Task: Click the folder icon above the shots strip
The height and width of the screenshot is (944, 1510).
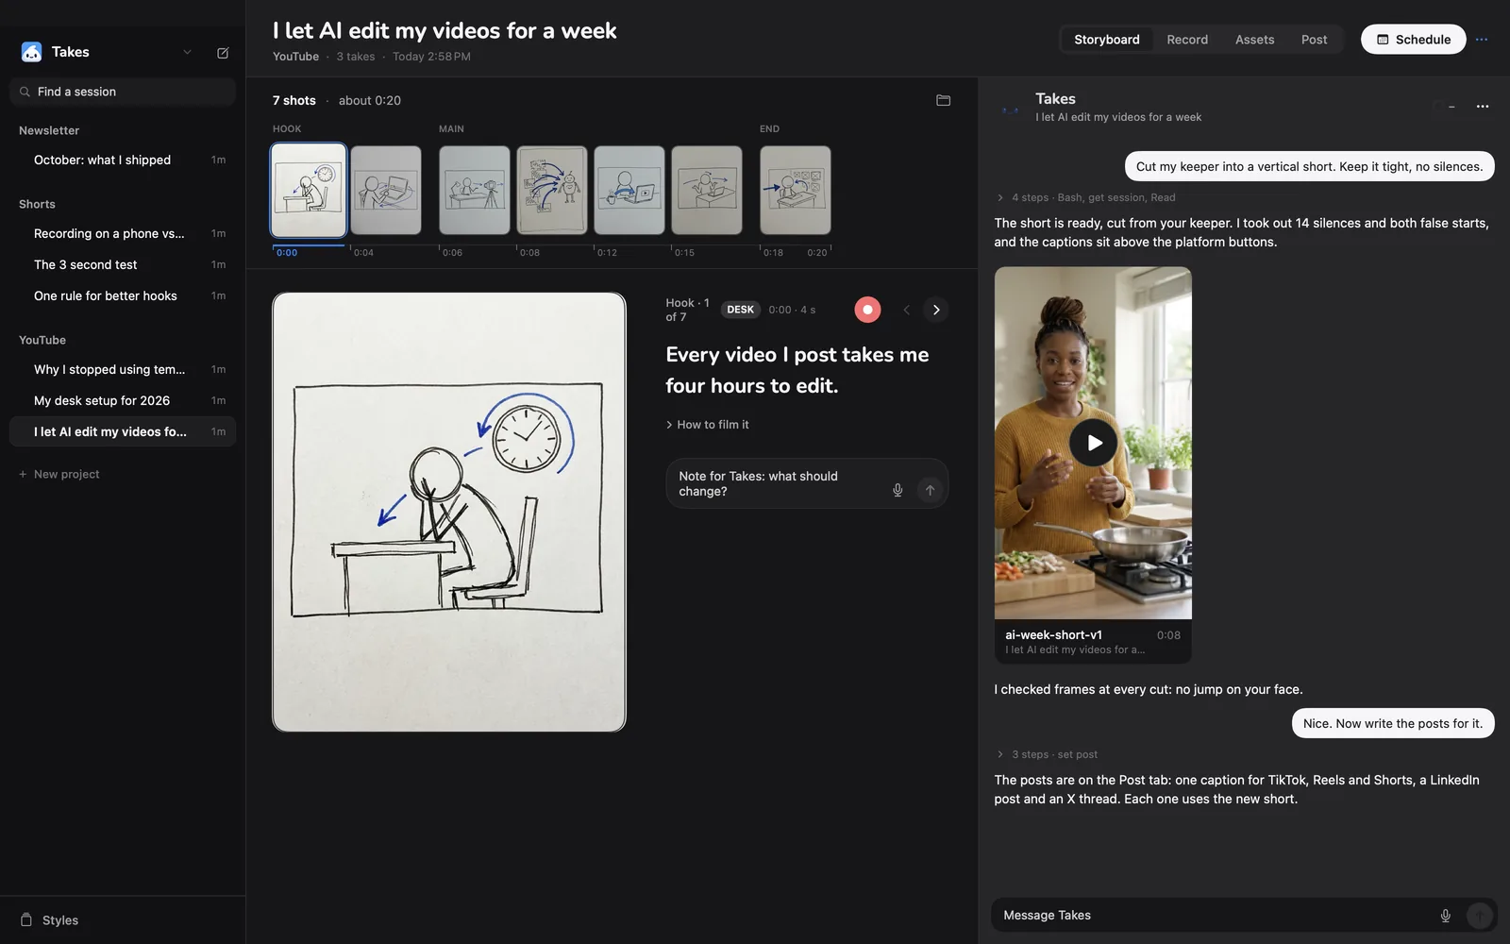Action: (943, 100)
